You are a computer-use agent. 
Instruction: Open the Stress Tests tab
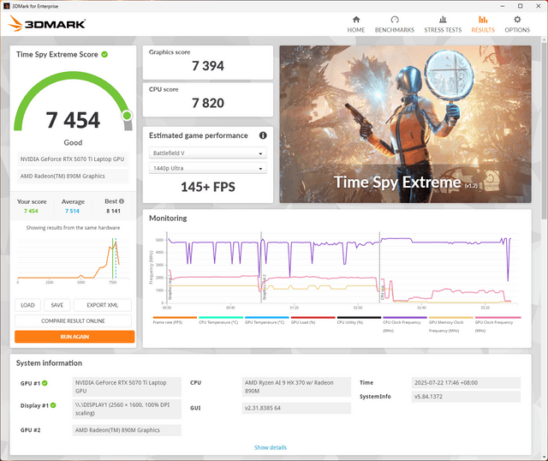[443, 25]
